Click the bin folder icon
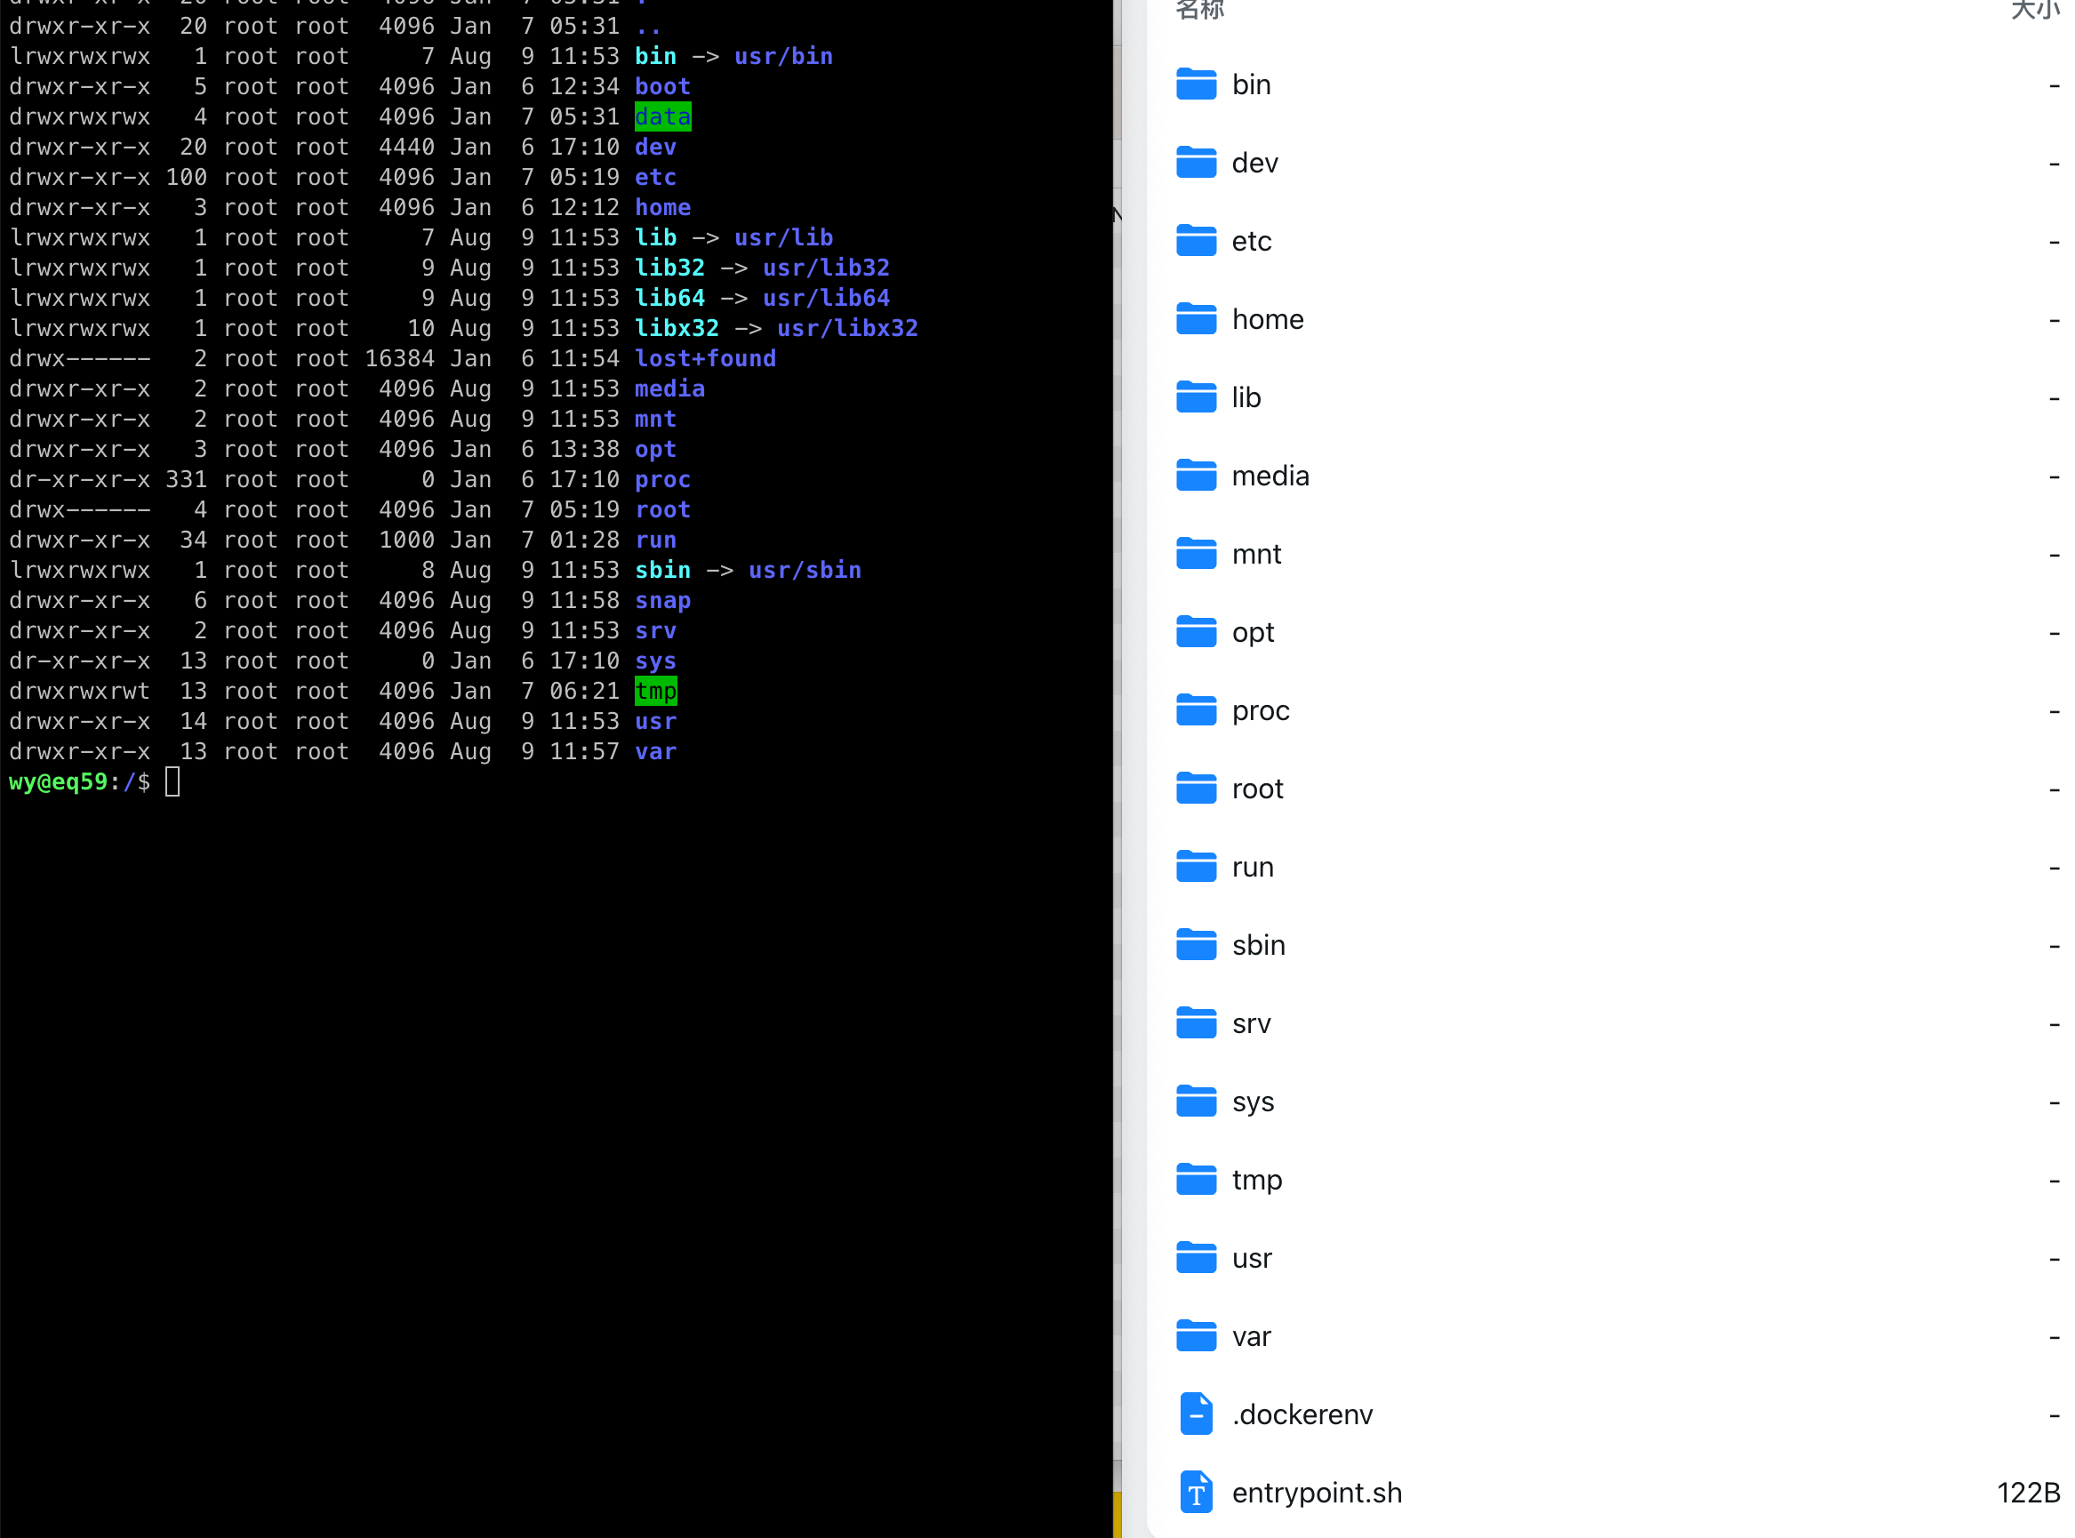Image resolution: width=2075 pixels, height=1538 pixels. tap(1195, 84)
